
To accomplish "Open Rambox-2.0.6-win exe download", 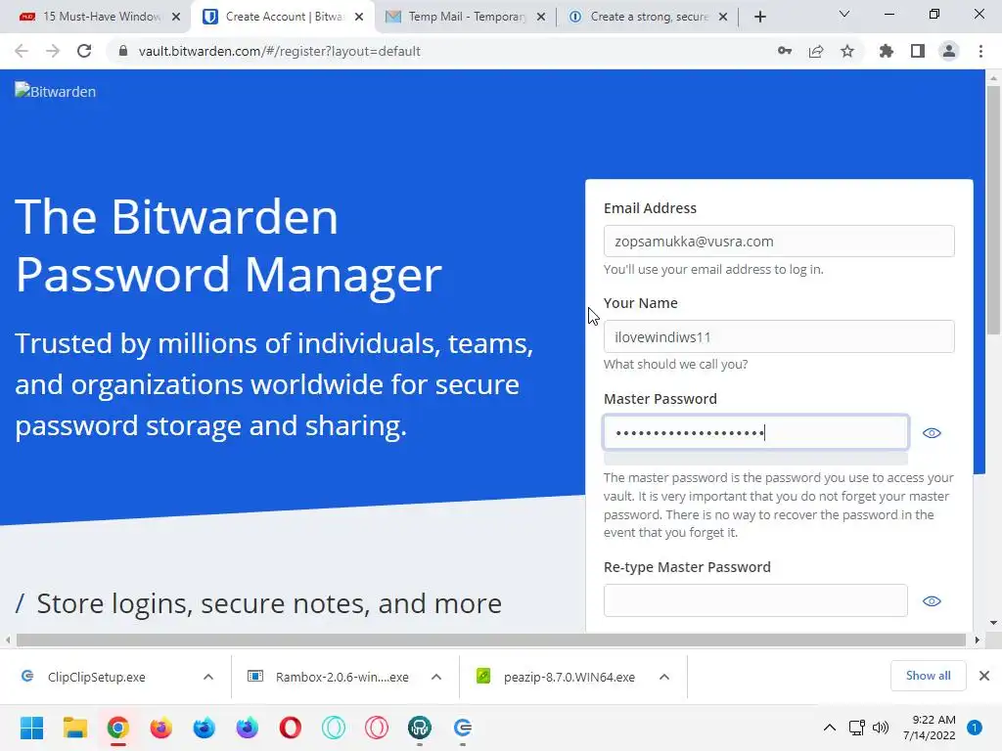I will pyautogui.click(x=328, y=677).
